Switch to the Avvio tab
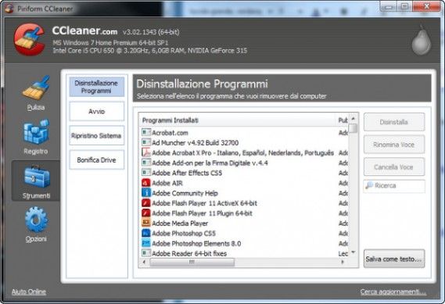The height and width of the screenshot is (304, 445). coord(96,112)
